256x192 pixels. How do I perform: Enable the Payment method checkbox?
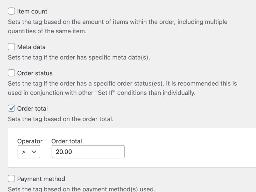point(12,179)
